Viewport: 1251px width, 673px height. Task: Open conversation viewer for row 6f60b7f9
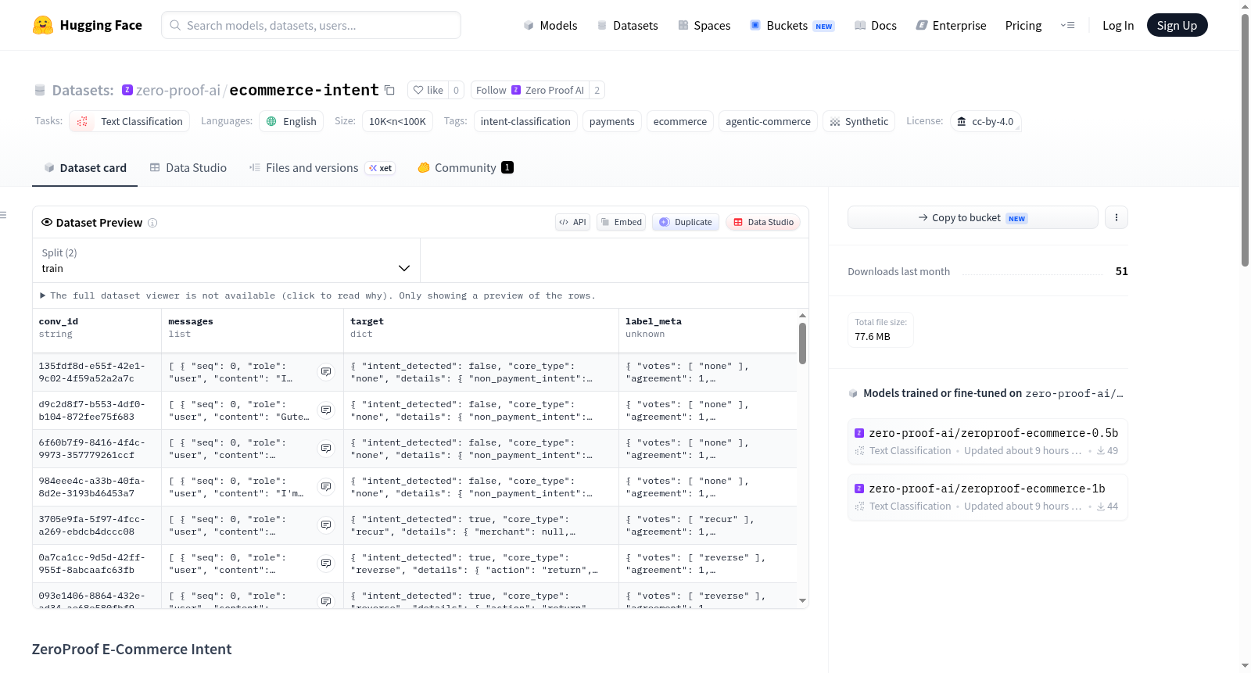point(326,449)
